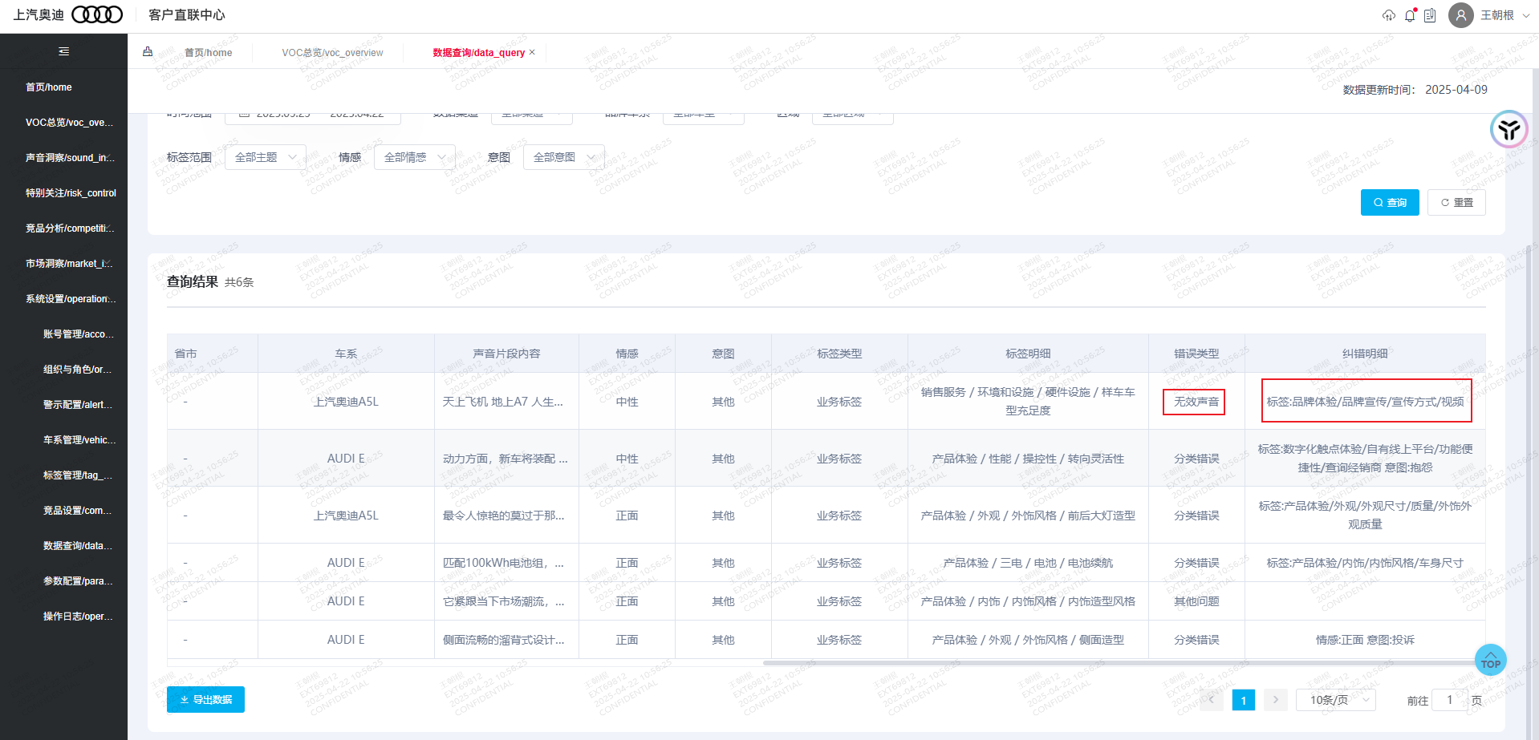Focus the 前往 page number input
The width and height of the screenshot is (1539, 740).
pyautogui.click(x=1450, y=700)
